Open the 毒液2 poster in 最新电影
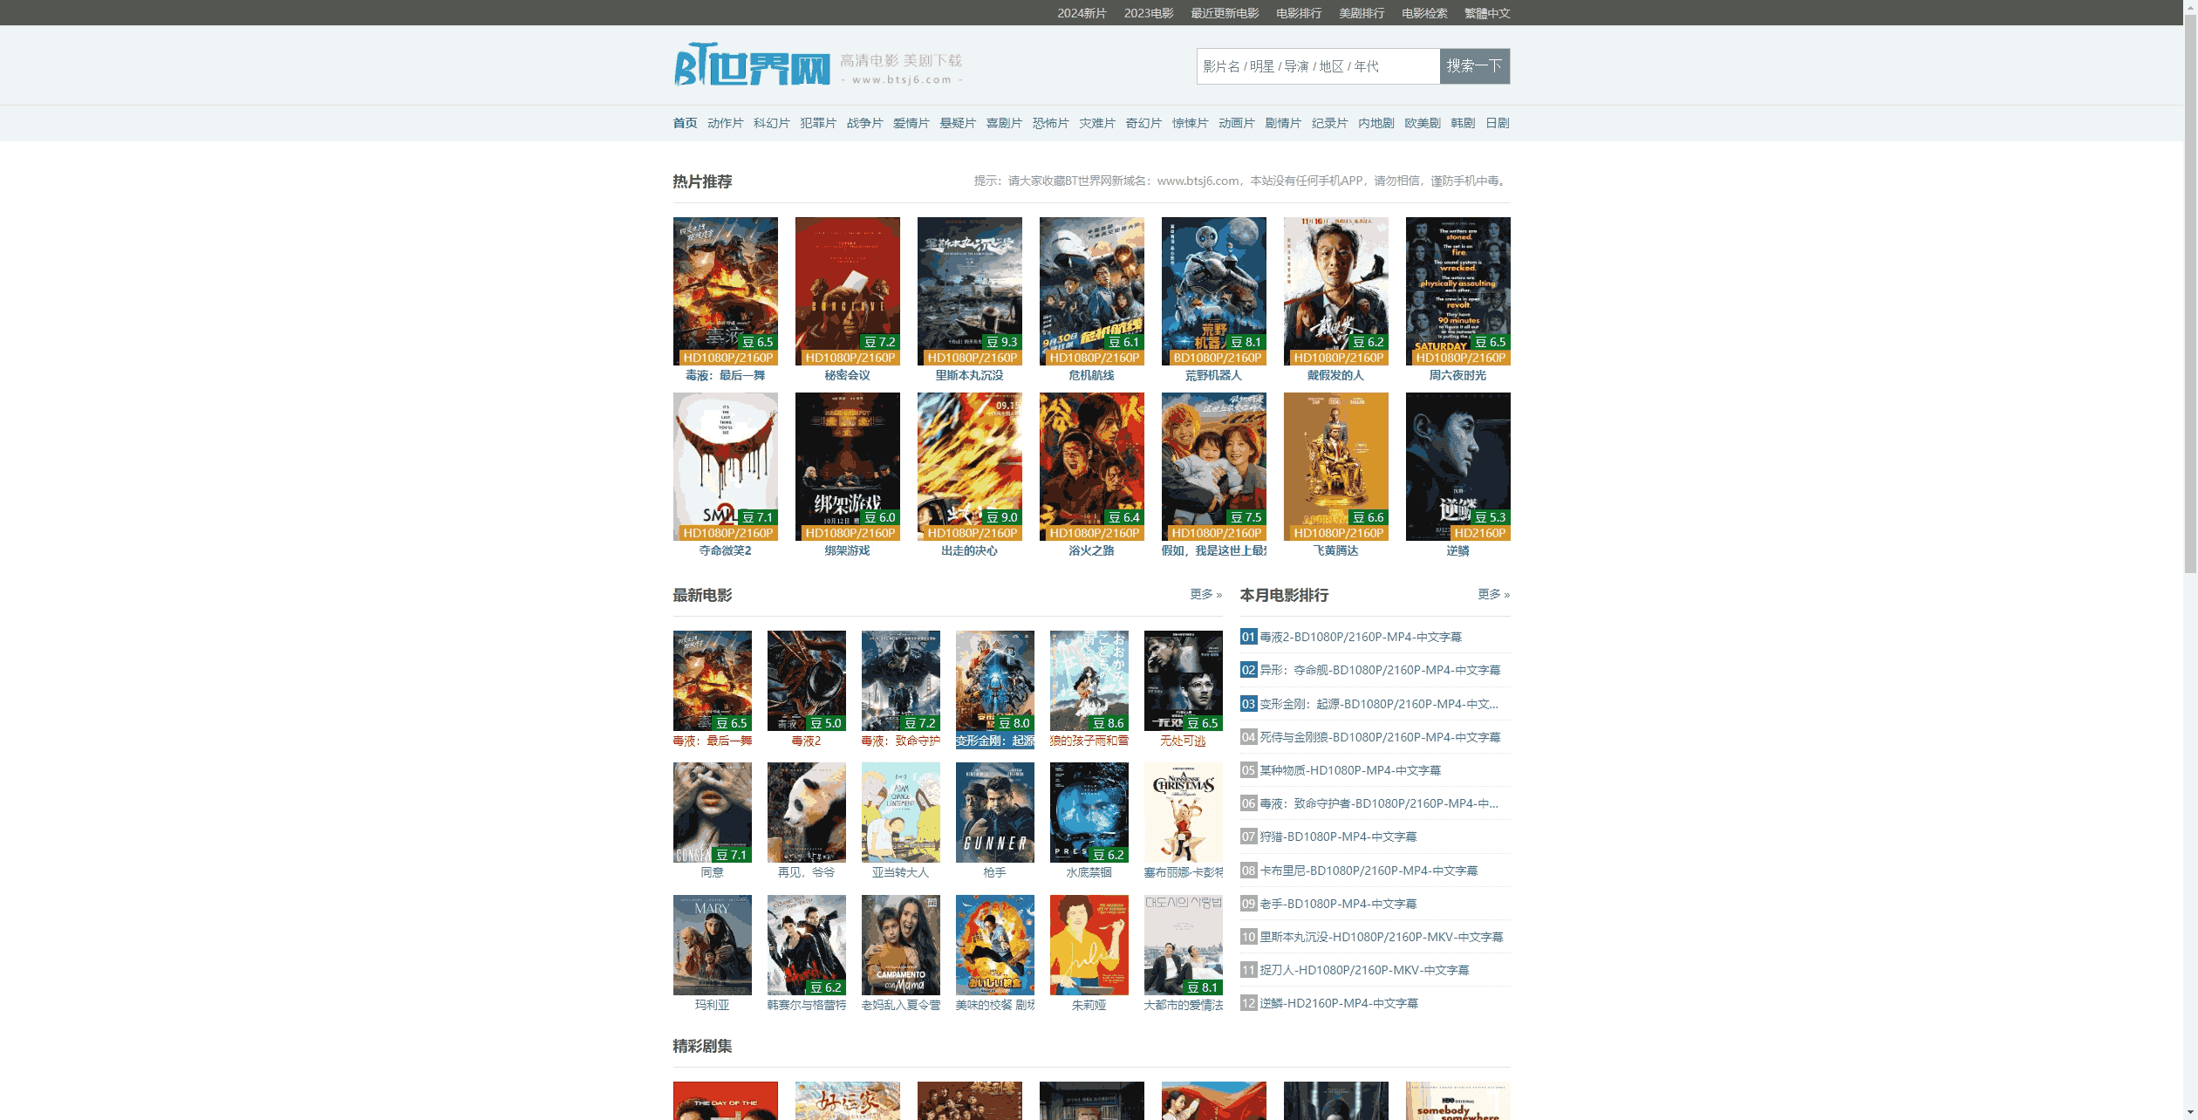The height and width of the screenshot is (1120, 2198). pyautogui.click(x=806, y=680)
